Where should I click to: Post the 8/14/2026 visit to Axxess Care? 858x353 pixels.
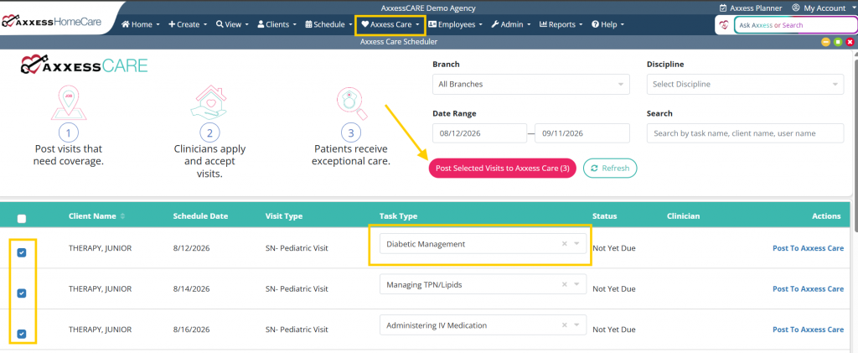[809, 289]
